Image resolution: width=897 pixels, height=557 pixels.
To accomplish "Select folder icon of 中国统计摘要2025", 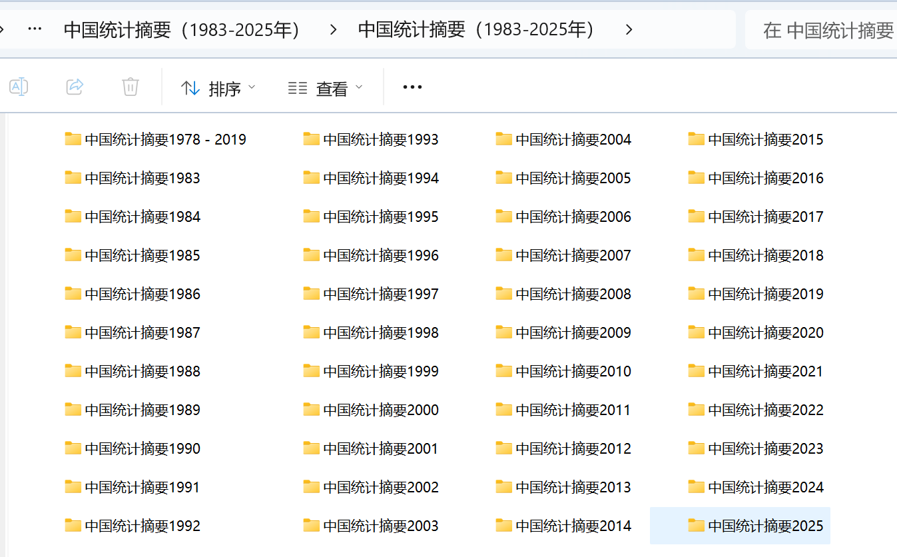I will pos(697,525).
